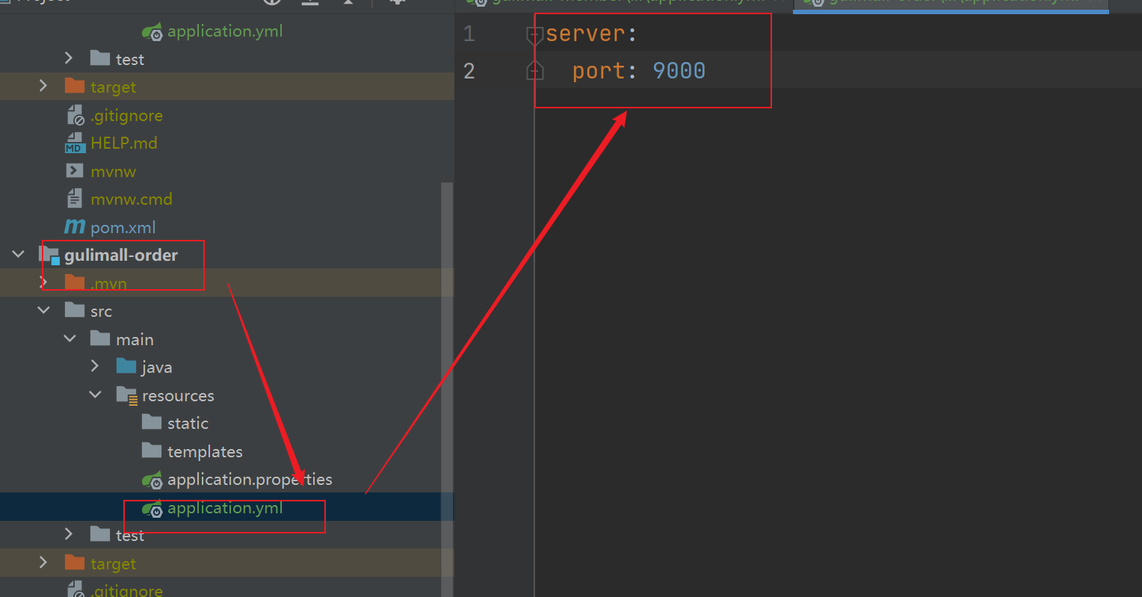Click the main folder icon

(100, 339)
